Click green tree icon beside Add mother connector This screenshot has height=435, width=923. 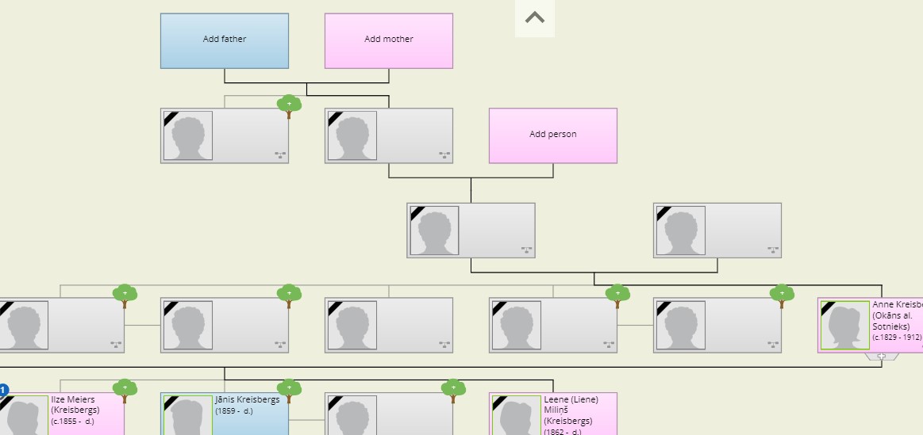[x=289, y=105]
